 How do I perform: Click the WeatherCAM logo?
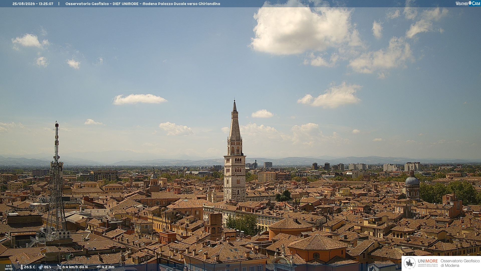coord(468,4)
